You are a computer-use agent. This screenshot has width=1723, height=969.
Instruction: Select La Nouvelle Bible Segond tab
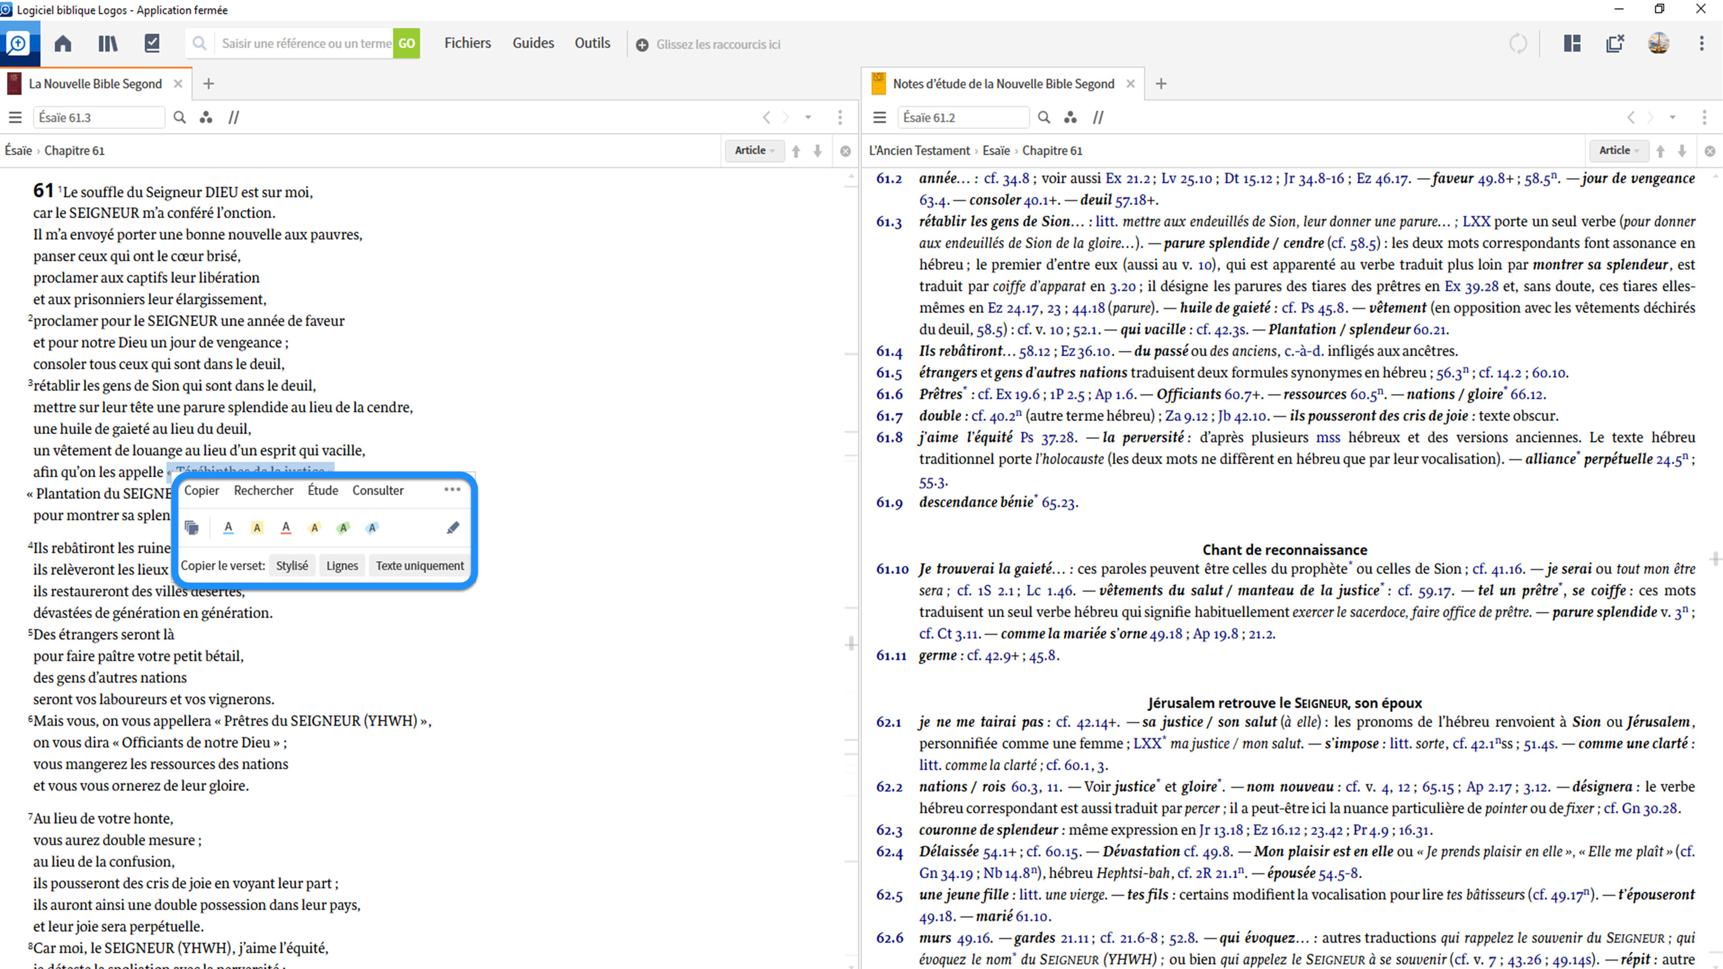(x=95, y=83)
